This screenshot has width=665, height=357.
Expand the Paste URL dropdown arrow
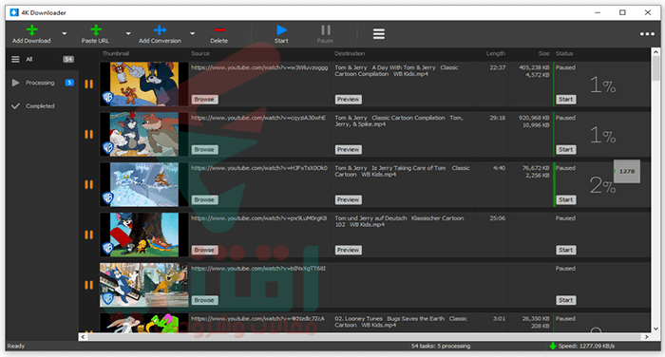click(128, 33)
